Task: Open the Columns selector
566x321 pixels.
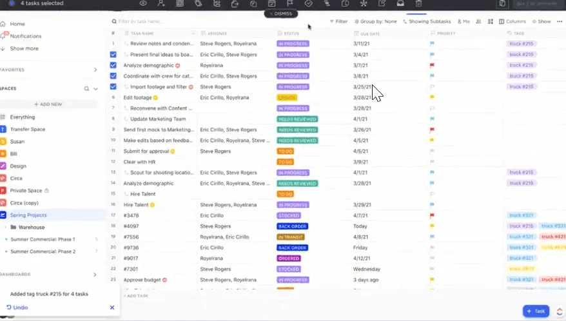Action: (512, 22)
